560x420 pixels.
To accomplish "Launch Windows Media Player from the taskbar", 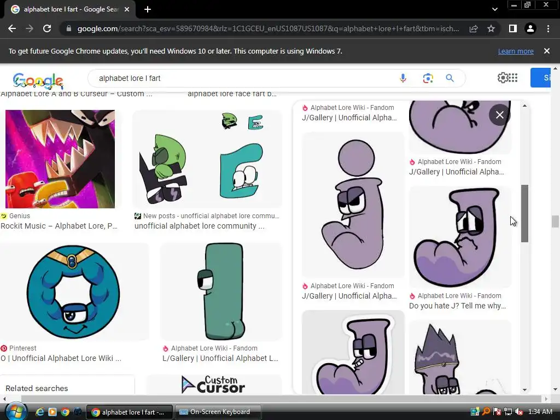I will pos(52,412).
